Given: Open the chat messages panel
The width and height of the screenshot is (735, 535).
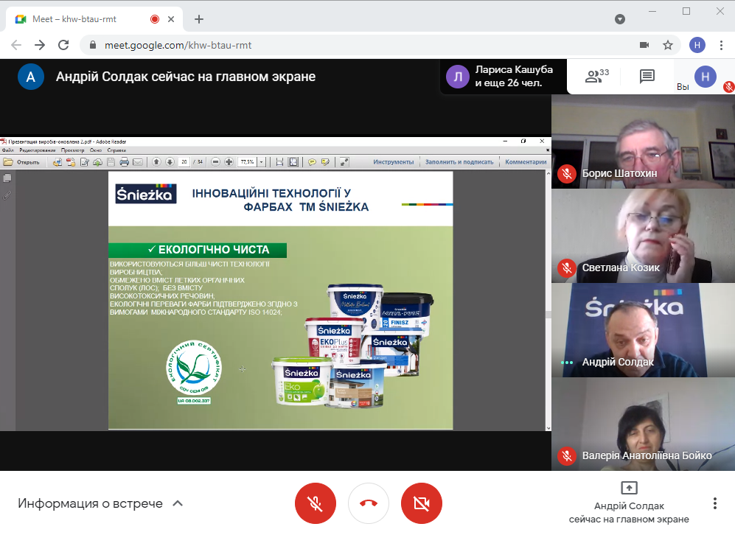Looking at the screenshot, I should 647,77.
